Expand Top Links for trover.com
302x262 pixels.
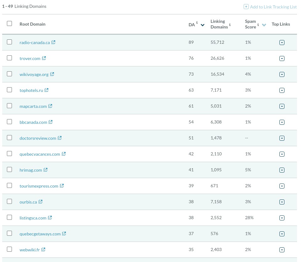pyautogui.click(x=282, y=58)
